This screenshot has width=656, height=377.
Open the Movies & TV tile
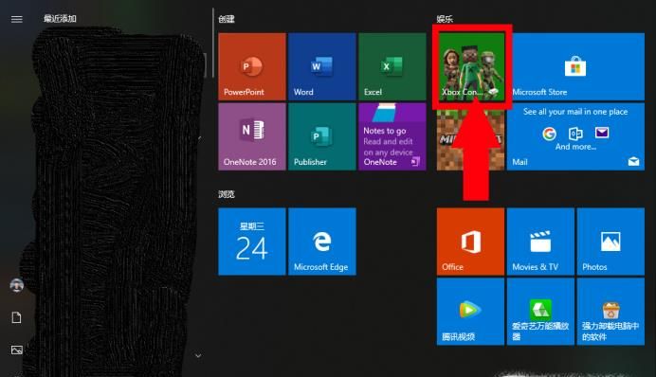pyautogui.click(x=540, y=242)
